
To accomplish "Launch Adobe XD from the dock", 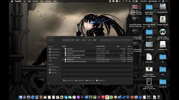I will point(99,97).
